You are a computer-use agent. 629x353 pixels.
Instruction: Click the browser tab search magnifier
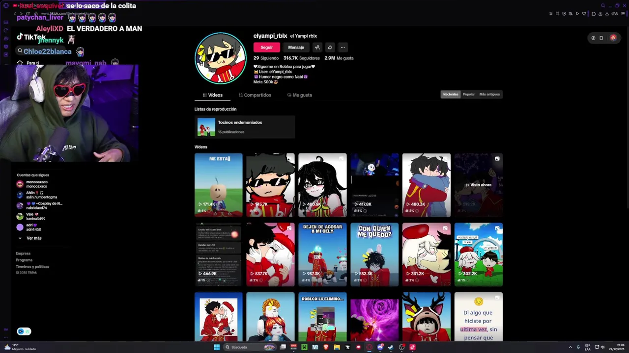[x=603, y=6]
